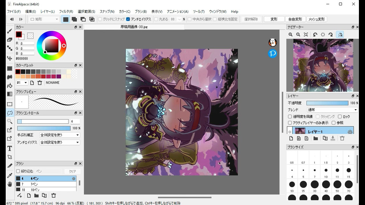Select the Hand tool
The width and height of the screenshot is (365, 205).
point(10,184)
